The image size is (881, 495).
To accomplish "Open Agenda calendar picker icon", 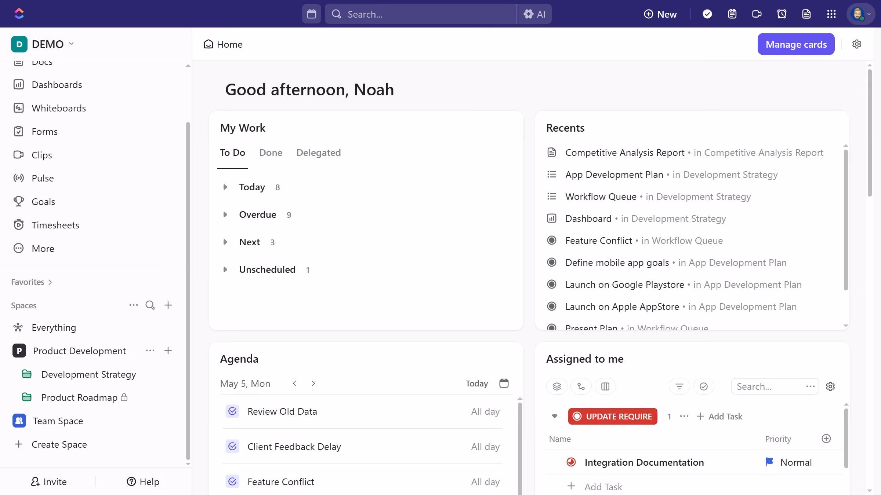I will (504, 383).
